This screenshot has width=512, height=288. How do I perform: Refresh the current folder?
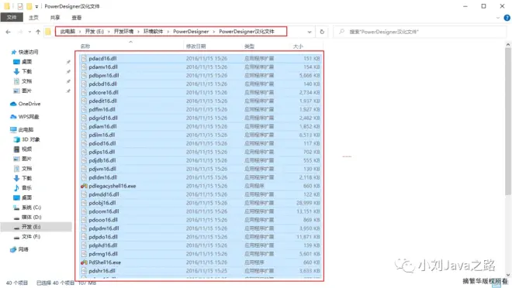pos(322,32)
